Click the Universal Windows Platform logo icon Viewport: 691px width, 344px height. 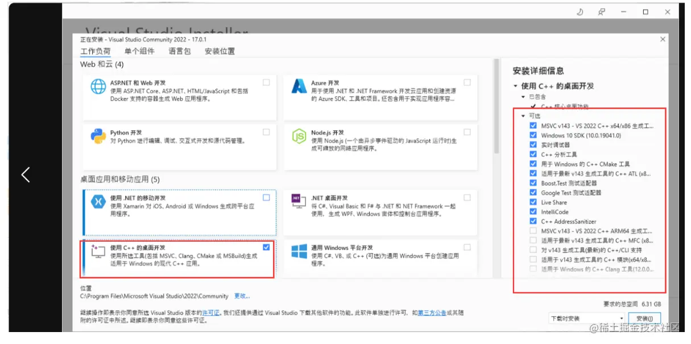coord(299,251)
